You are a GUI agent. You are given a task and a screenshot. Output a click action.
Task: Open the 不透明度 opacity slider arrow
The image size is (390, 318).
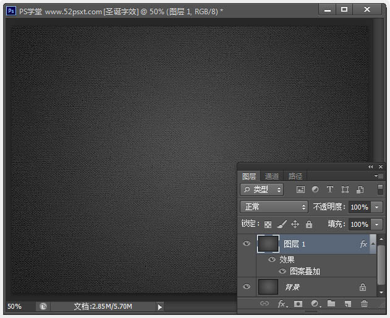(377, 207)
